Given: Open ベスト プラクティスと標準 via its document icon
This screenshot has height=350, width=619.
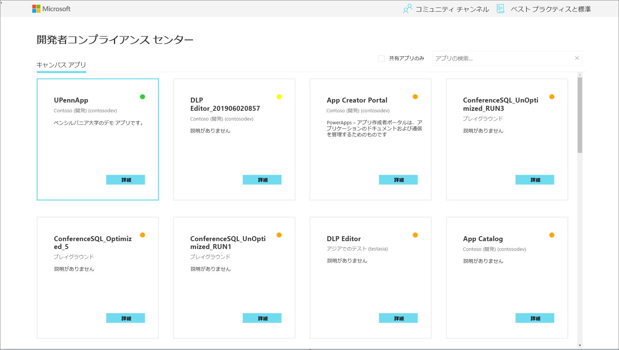Looking at the screenshot, I should (x=500, y=8).
